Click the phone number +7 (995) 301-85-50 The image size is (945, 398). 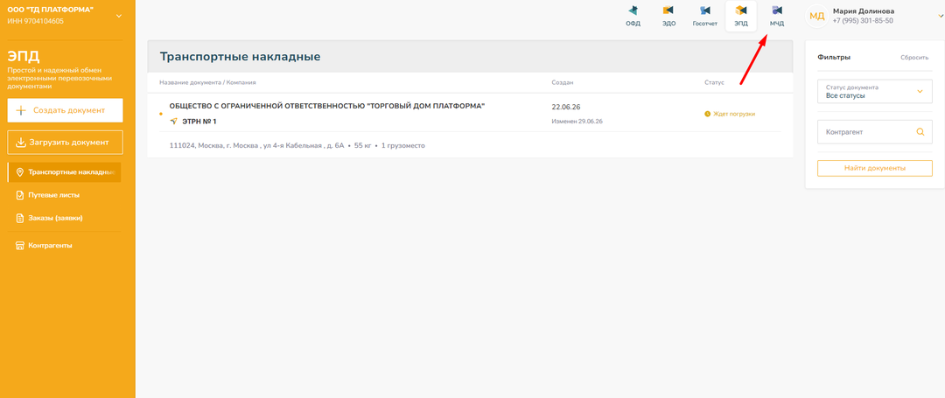click(863, 20)
